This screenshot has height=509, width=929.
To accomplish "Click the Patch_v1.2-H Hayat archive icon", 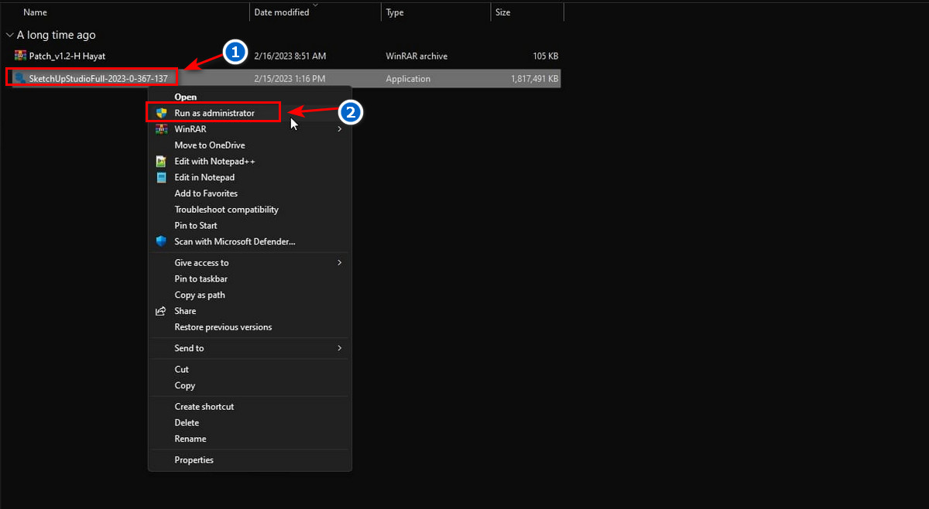I will 21,56.
